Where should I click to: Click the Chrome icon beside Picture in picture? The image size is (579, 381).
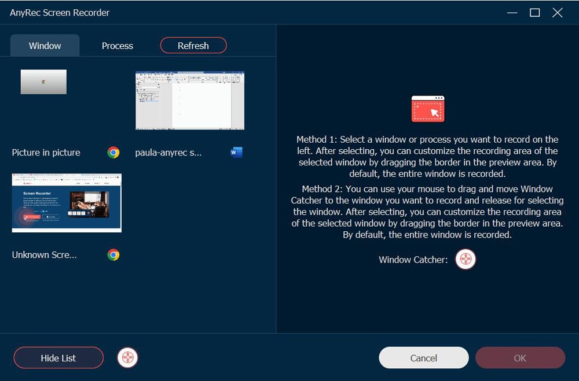point(113,152)
